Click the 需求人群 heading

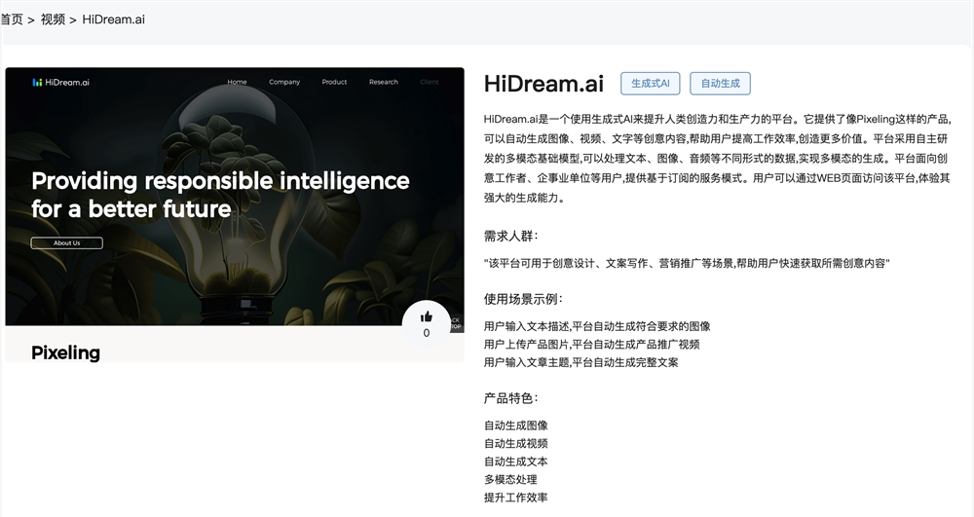click(510, 236)
